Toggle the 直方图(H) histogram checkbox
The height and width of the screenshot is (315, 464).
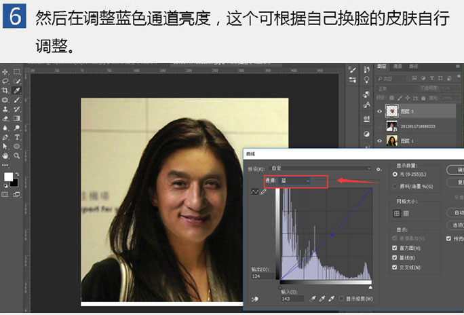tap(394, 248)
